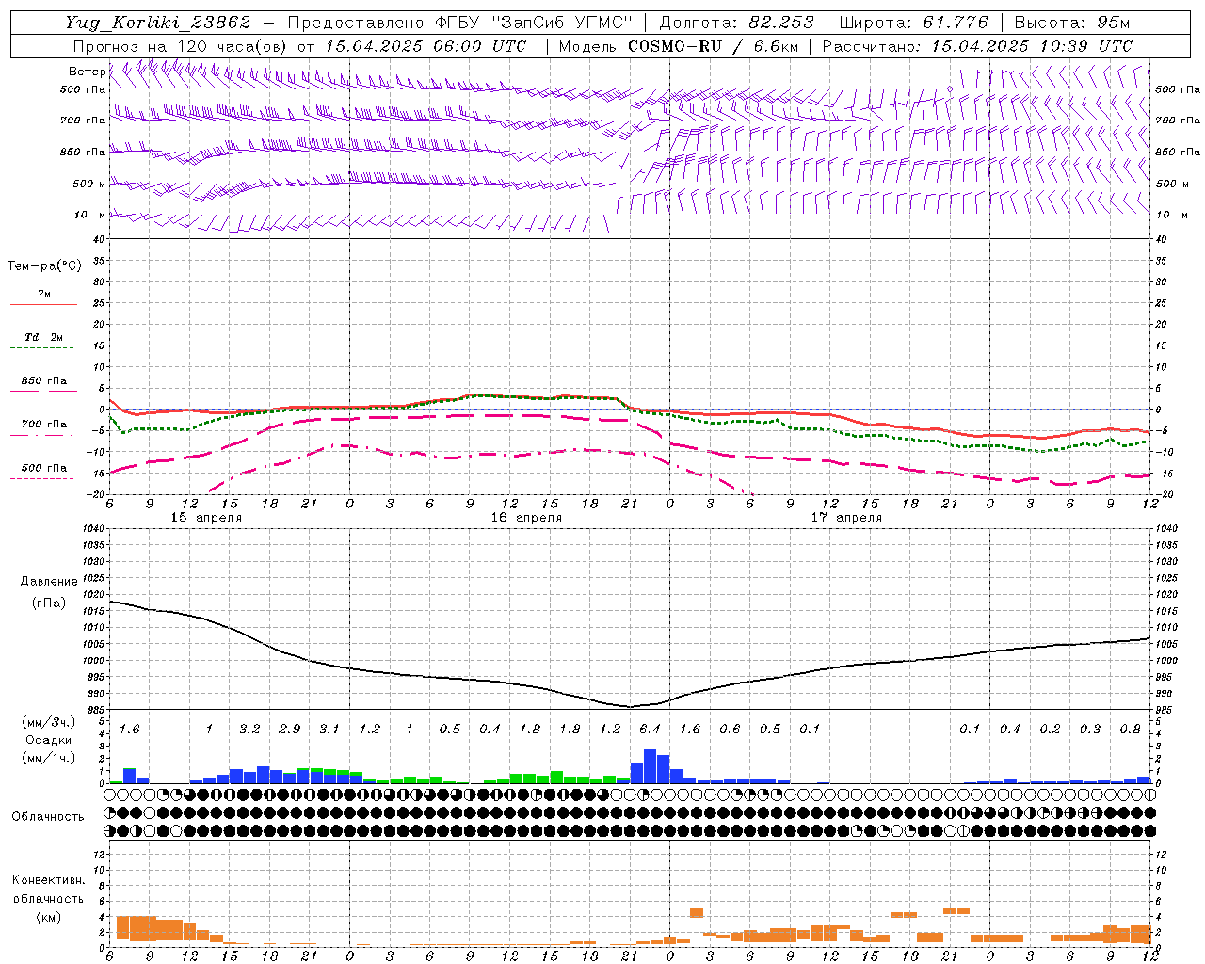Click the (мм/1ч.) precipitation unit label
1205x964 pixels.
[48, 758]
